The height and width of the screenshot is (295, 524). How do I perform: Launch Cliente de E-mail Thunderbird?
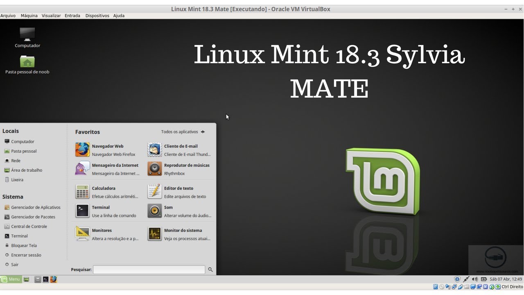point(179,150)
